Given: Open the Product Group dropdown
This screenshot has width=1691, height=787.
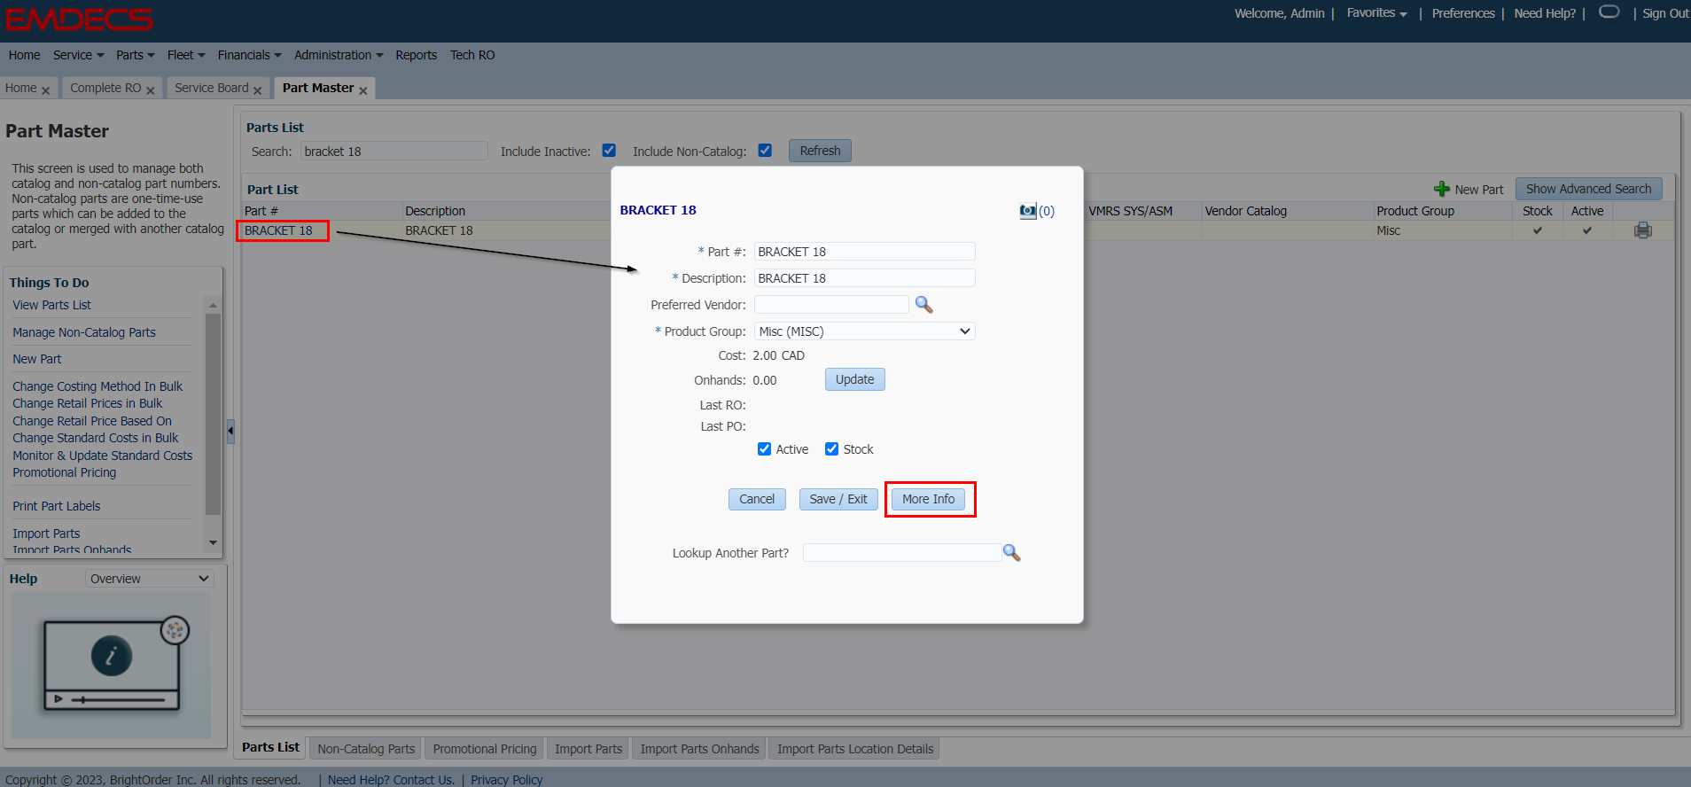Looking at the screenshot, I should (864, 331).
